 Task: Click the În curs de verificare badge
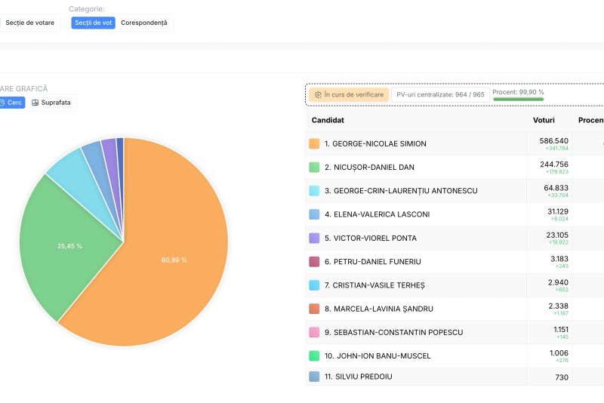click(x=348, y=95)
